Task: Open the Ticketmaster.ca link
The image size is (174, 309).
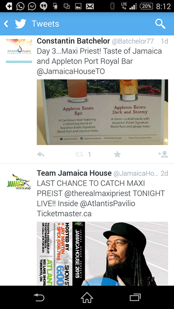Action: pyautogui.click(x=64, y=214)
